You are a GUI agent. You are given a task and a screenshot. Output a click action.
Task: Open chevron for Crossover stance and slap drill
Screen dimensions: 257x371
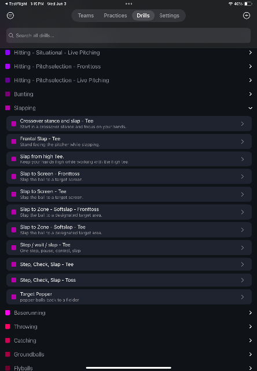(x=243, y=123)
